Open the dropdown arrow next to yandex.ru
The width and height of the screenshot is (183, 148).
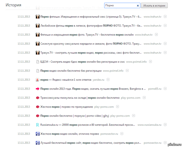(108, 79)
